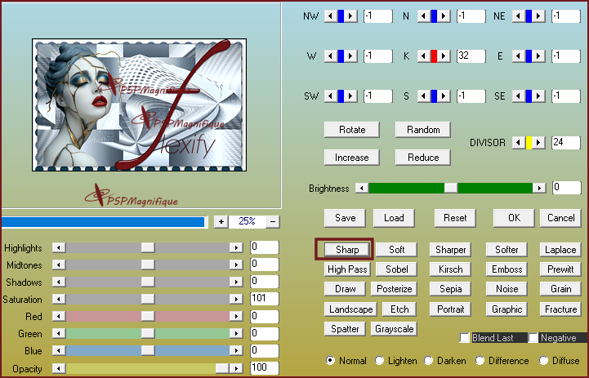Click left arrow of Brightness slider

pos(360,188)
